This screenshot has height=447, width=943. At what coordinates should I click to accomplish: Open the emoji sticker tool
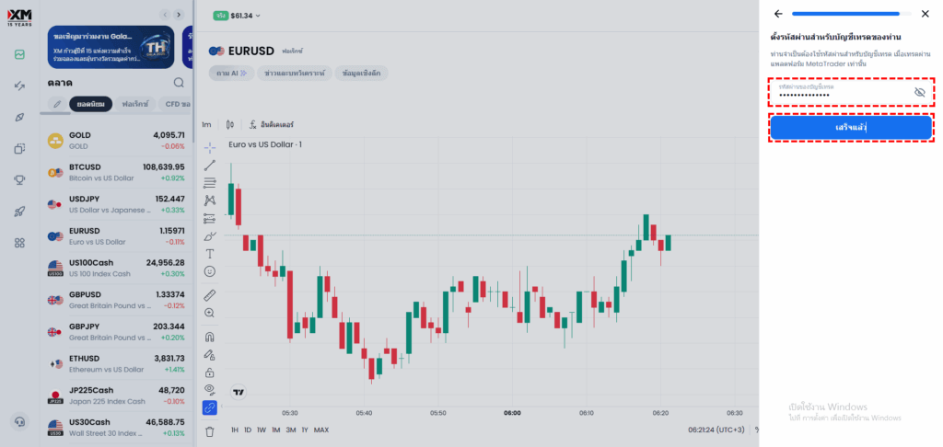coord(210,271)
